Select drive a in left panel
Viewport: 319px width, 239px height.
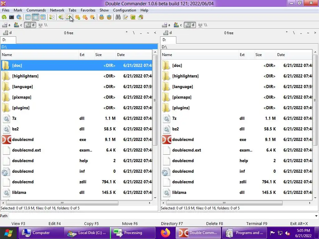pyautogui.click(x=6, y=25)
